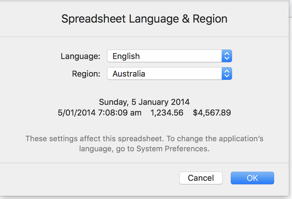This screenshot has height=199, width=292.
Task: Click the divider line above the buttons
Action: tap(144, 163)
